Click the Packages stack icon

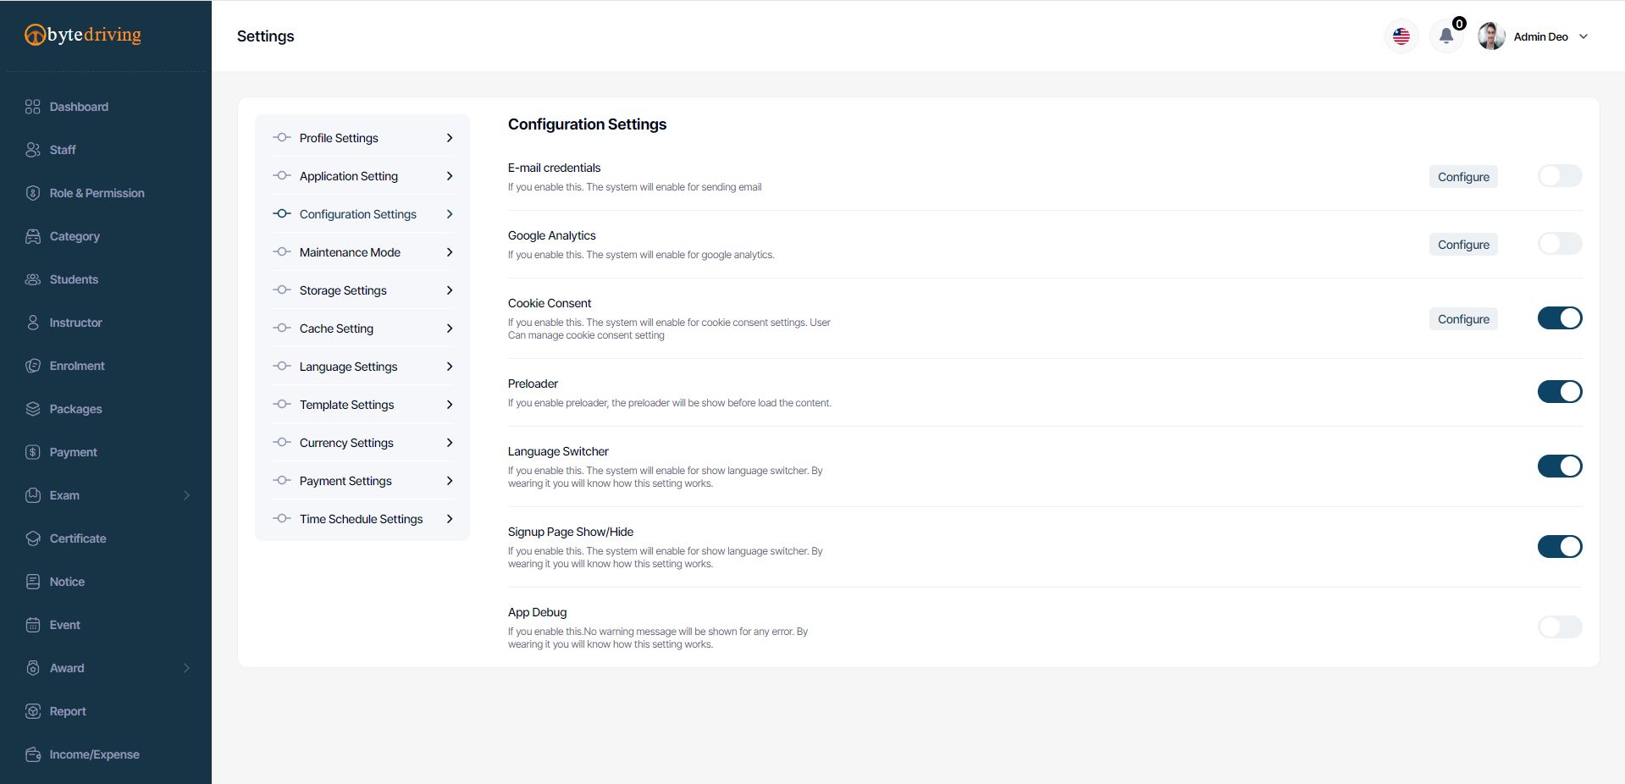pyautogui.click(x=33, y=409)
